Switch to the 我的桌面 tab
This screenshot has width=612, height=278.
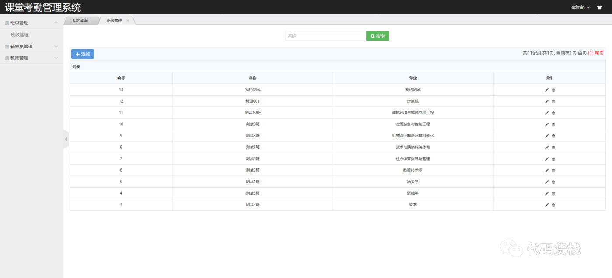click(x=80, y=21)
